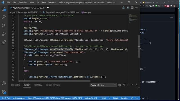This screenshot has height=101, width=180.
Task: Switch to the PROBLEMS panel tab
Action: coord(15,85)
